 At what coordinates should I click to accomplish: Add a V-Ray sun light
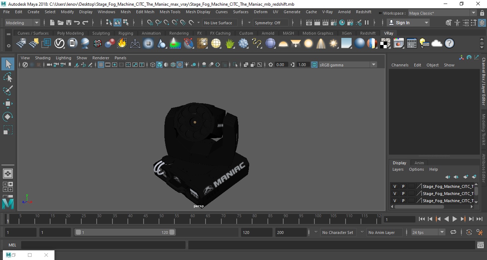(x=333, y=44)
